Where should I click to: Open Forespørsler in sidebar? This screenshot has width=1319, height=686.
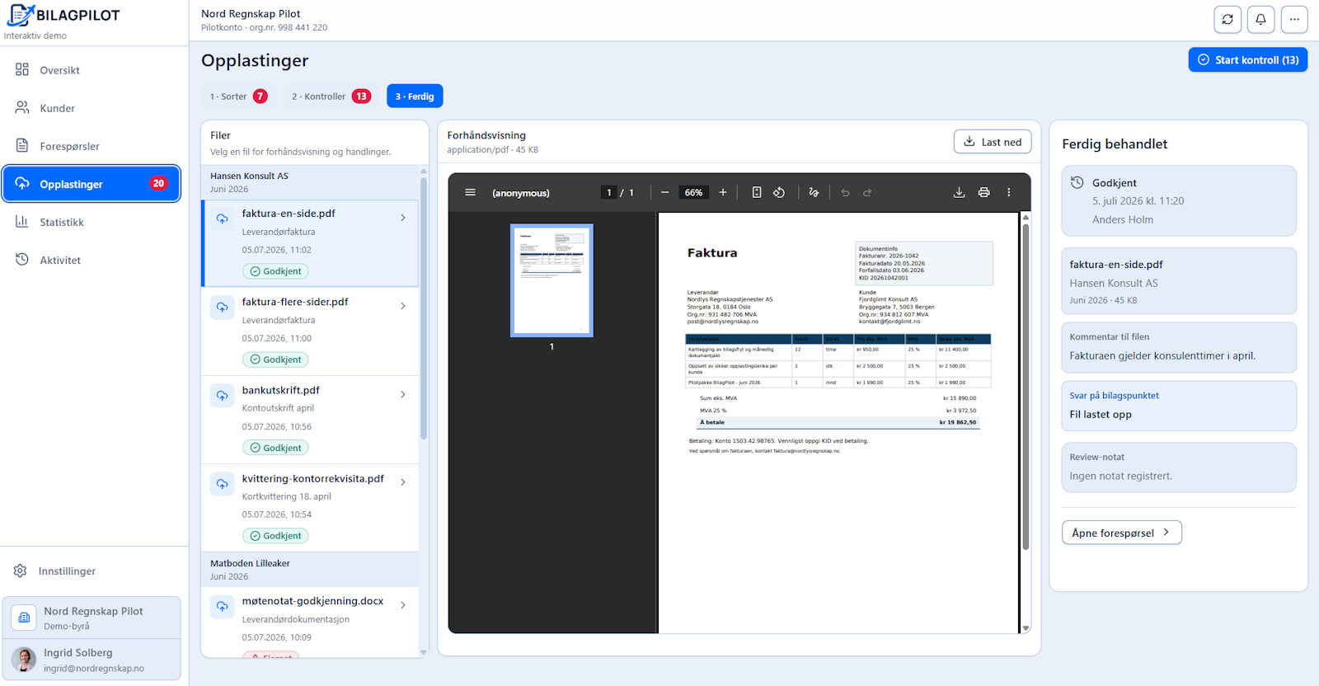coord(92,146)
